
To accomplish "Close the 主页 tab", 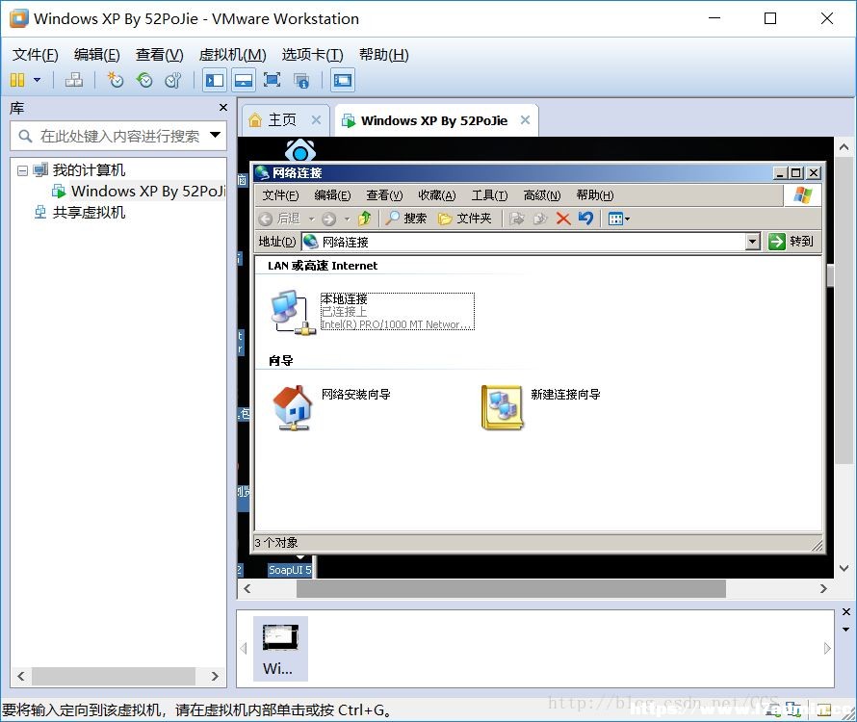I will point(316,119).
